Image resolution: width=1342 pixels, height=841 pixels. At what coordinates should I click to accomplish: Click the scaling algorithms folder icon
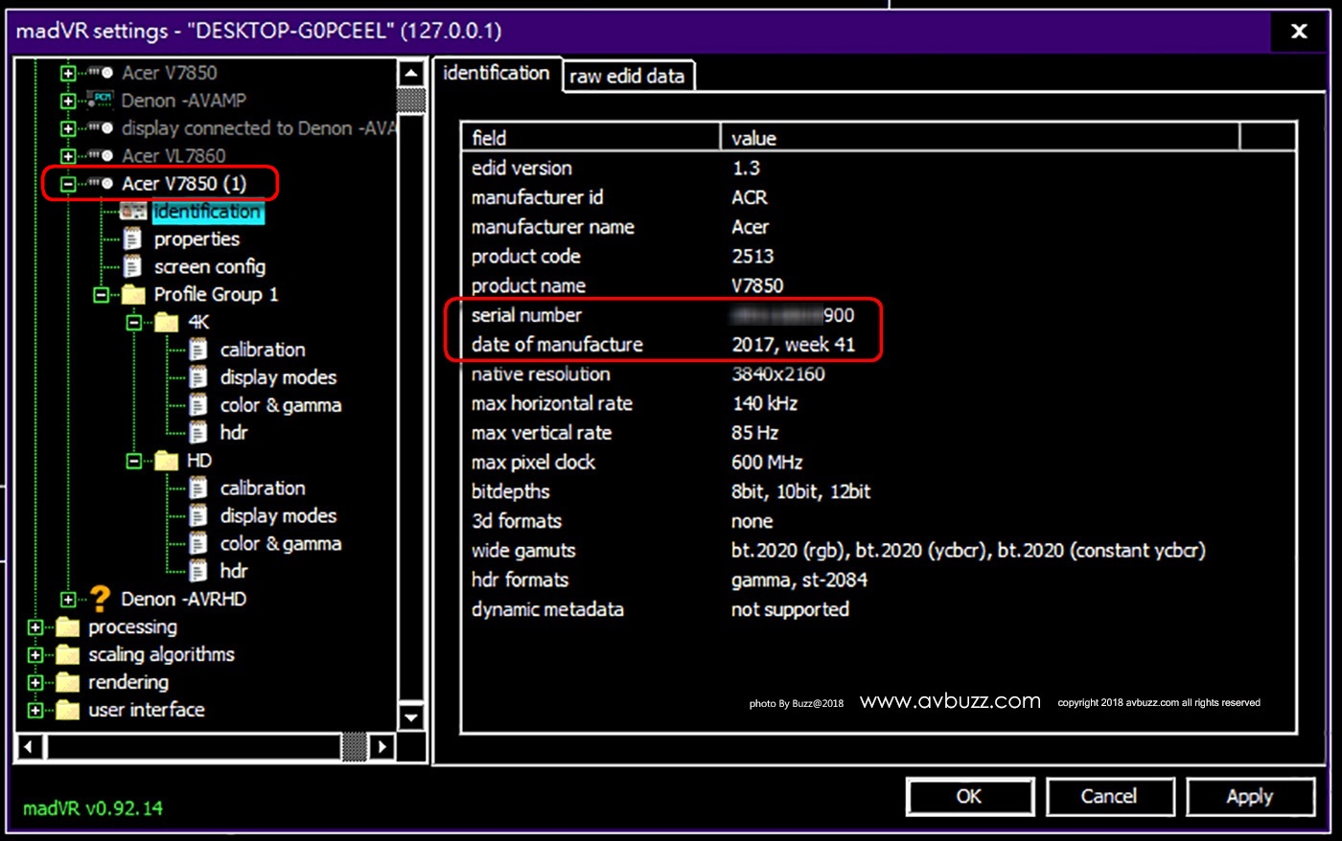click(67, 655)
